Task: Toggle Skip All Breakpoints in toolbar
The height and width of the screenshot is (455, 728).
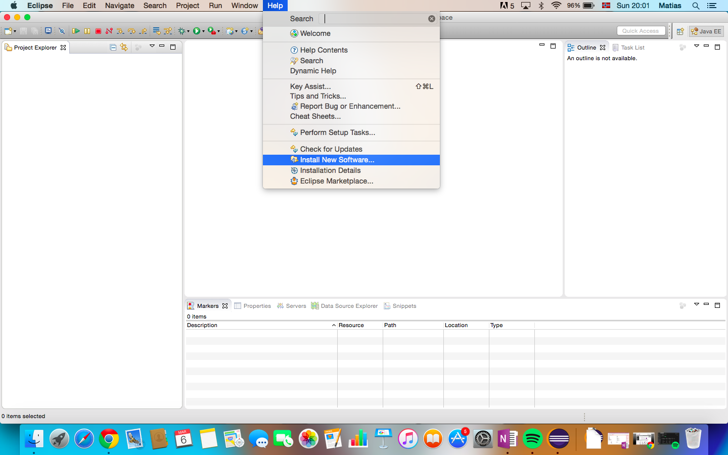Action: [62, 31]
